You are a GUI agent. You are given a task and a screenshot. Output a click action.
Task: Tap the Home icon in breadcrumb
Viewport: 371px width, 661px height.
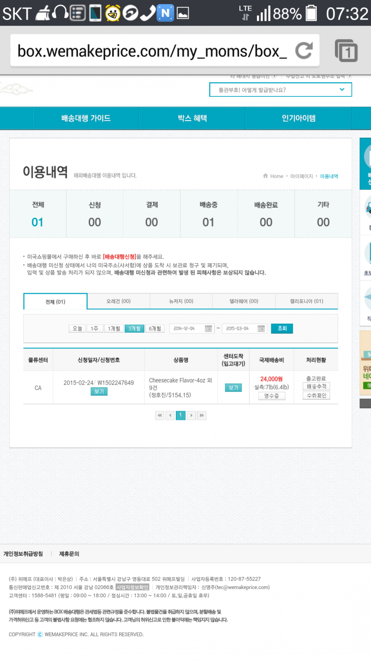[265, 176]
